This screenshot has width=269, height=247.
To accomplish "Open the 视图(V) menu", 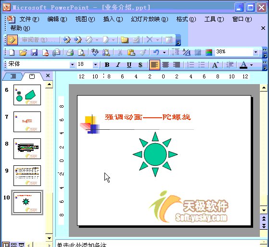I will coord(85,19).
